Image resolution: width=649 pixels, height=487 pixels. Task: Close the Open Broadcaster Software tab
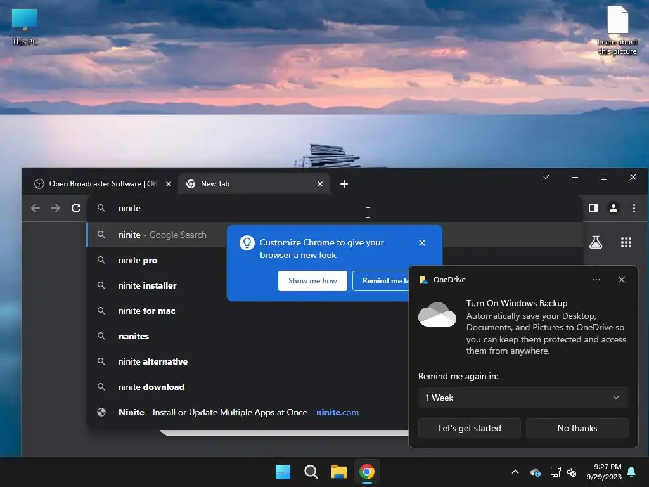[x=169, y=184]
